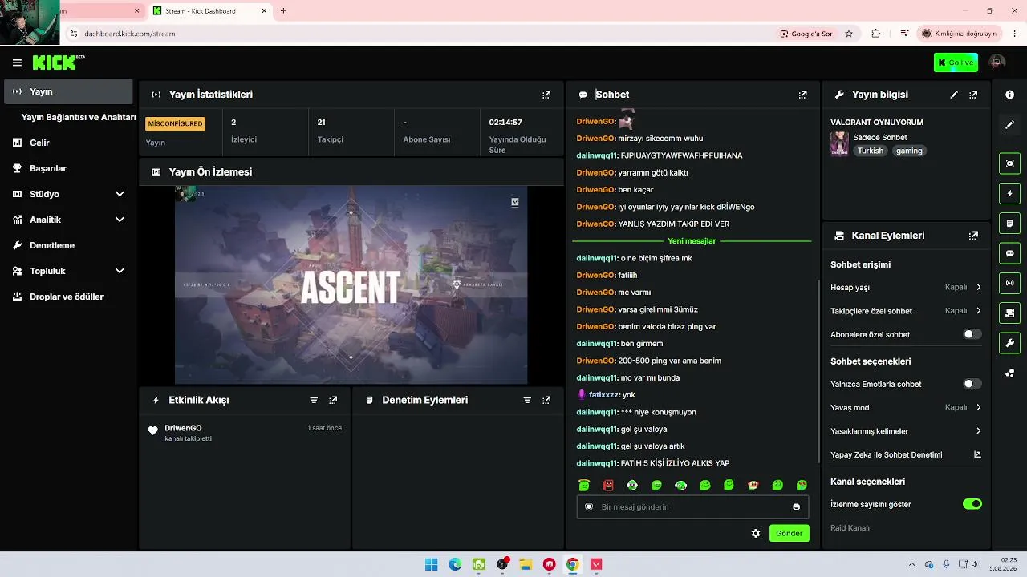Toggle Abonelere özel sohbet switch

tap(972, 334)
